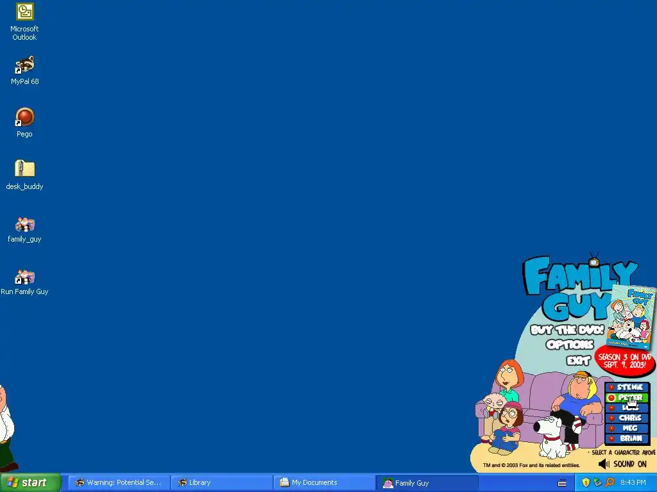Select the Meg character option
The height and width of the screenshot is (492, 657).
(x=627, y=429)
